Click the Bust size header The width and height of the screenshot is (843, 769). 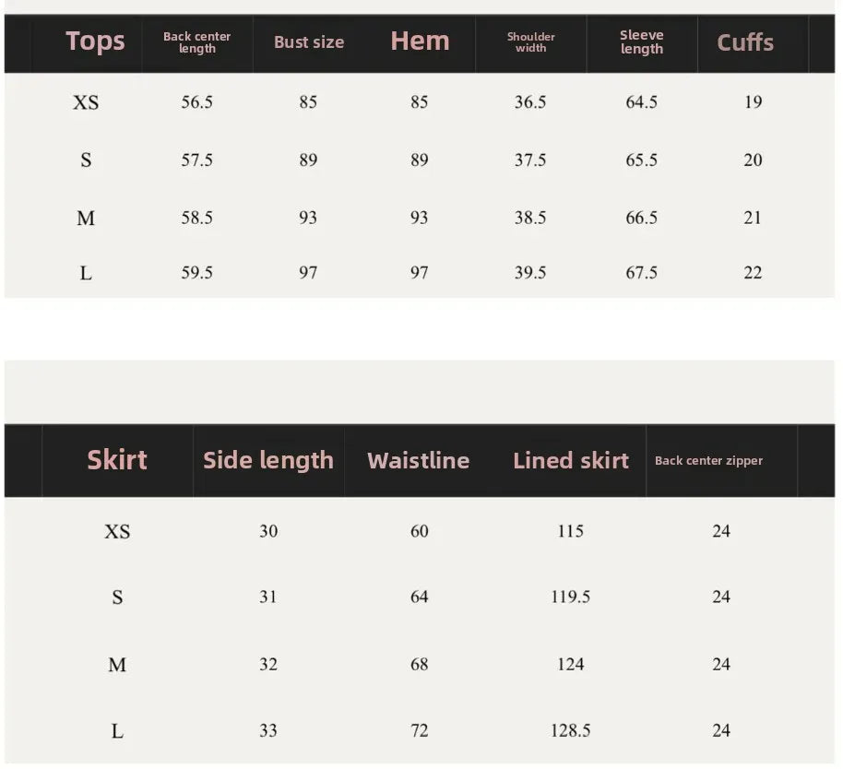click(x=309, y=41)
